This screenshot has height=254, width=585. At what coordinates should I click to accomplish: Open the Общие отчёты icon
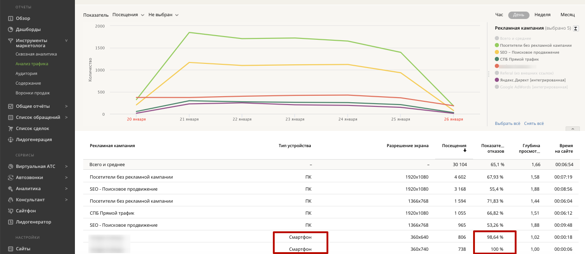click(10, 106)
